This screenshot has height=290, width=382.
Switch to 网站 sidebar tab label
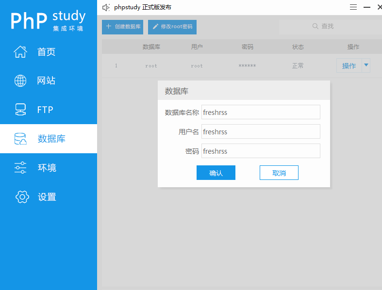(x=46, y=81)
